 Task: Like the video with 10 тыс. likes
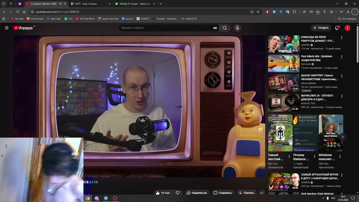[163, 193]
